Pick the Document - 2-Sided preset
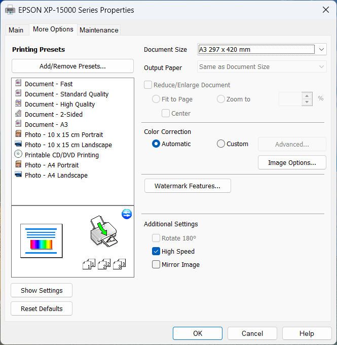Viewport: 337px width, 345px height. point(53,115)
